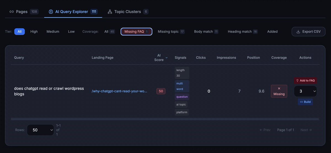Select the All tier filter
The image size is (331, 153).
pyautogui.click(x=20, y=31)
